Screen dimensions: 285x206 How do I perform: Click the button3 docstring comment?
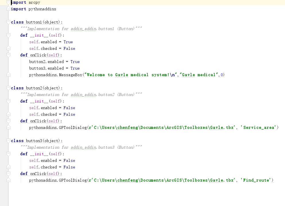click(x=81, y=147)
